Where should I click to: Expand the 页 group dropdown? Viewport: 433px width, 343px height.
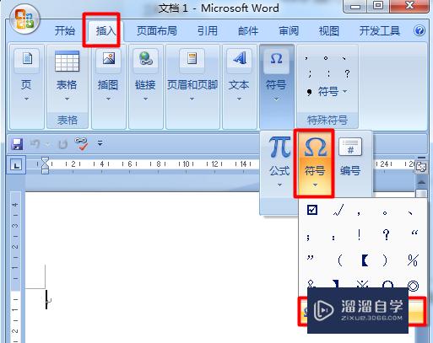pyautogui.click(x=26, y=87)
